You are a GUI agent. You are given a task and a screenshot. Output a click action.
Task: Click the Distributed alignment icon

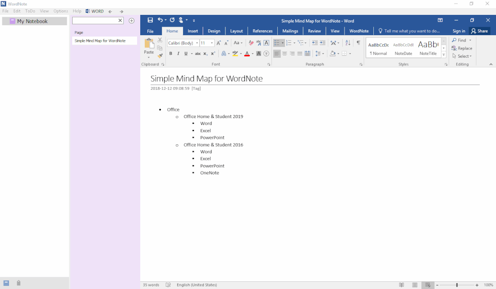pos(308,54)
